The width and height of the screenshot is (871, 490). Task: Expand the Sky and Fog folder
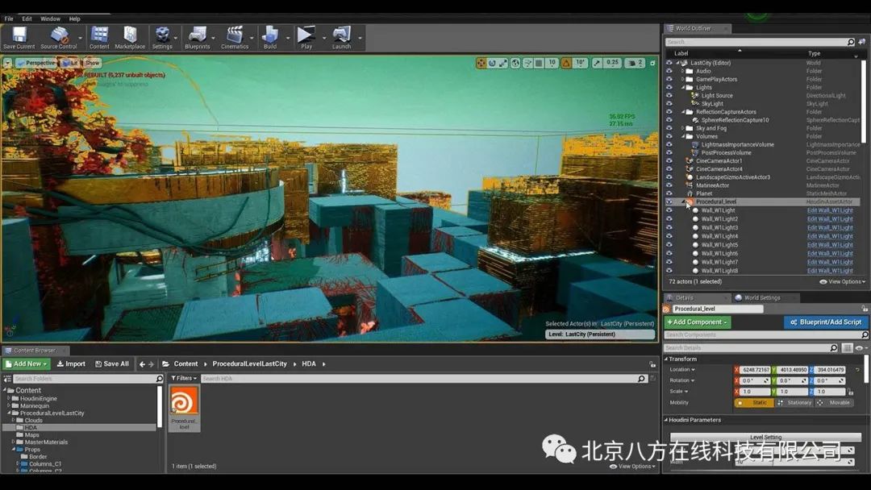[683, 128]
